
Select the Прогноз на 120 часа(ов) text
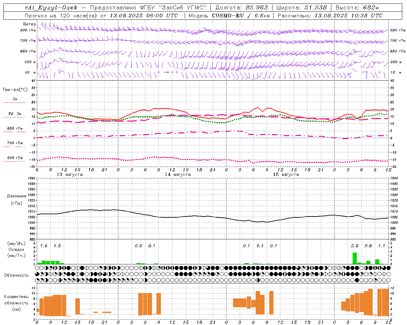[x=61, y=16]
